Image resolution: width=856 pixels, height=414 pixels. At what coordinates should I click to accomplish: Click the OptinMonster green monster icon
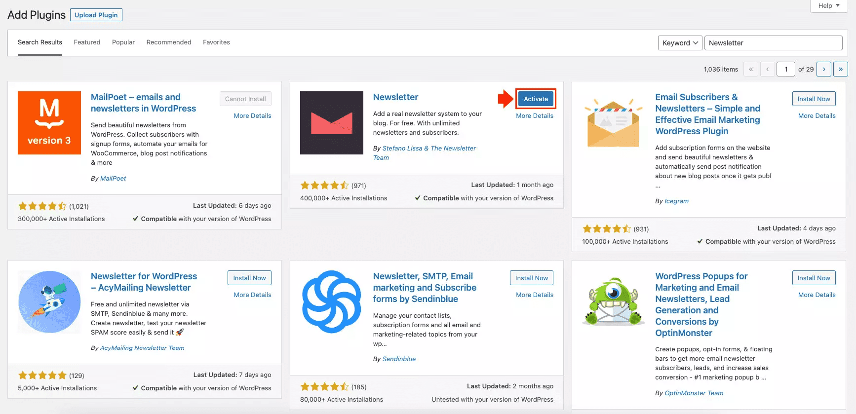pyautogui.click(x=614, y=302)
